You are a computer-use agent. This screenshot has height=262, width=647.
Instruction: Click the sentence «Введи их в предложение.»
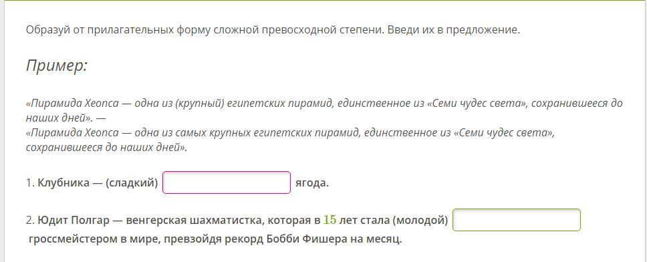point(454,31)
